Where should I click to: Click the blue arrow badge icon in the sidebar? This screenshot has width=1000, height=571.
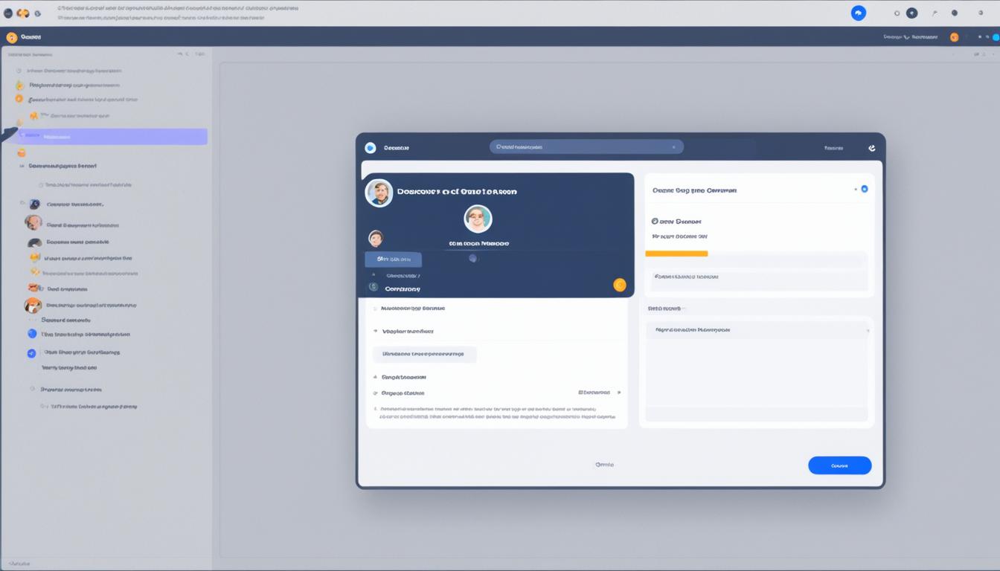[31, 353]
